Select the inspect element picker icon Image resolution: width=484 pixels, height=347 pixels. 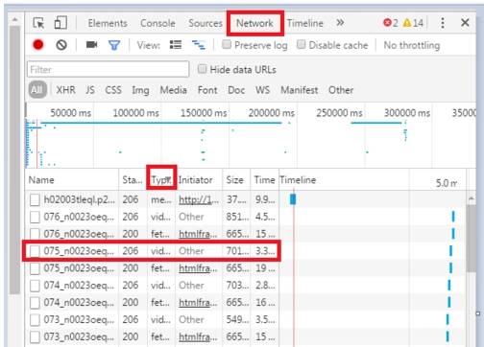(38, 23)
